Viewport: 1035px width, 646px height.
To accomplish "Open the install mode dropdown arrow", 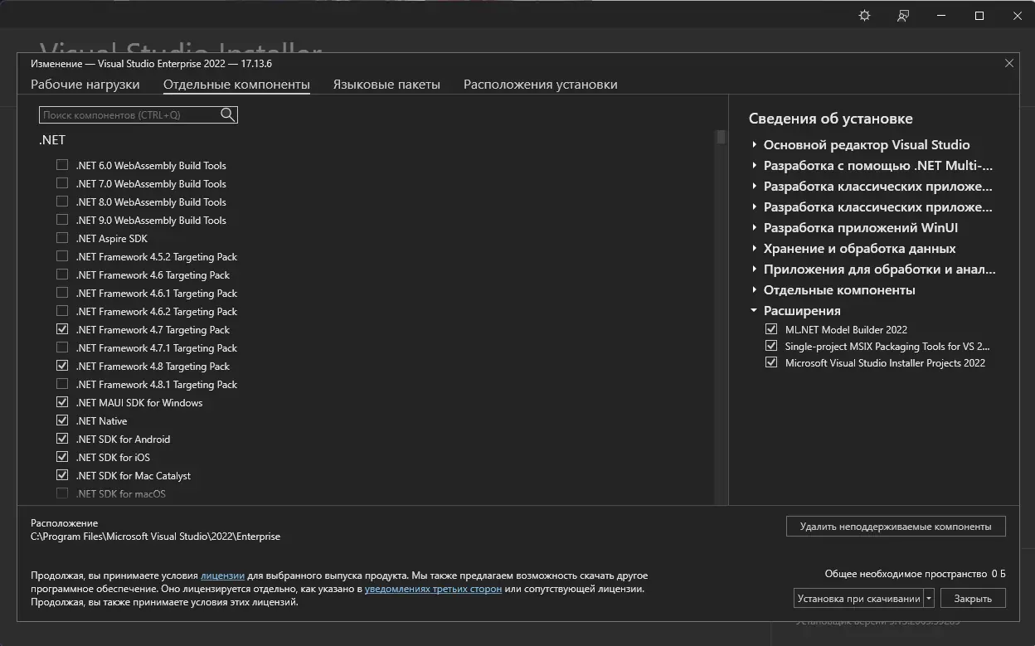I will click(x=929, y=598).
